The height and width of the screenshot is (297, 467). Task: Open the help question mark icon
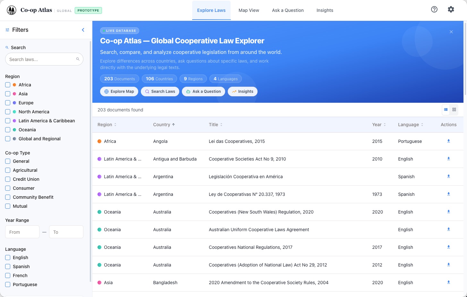(x=434, y=9)
